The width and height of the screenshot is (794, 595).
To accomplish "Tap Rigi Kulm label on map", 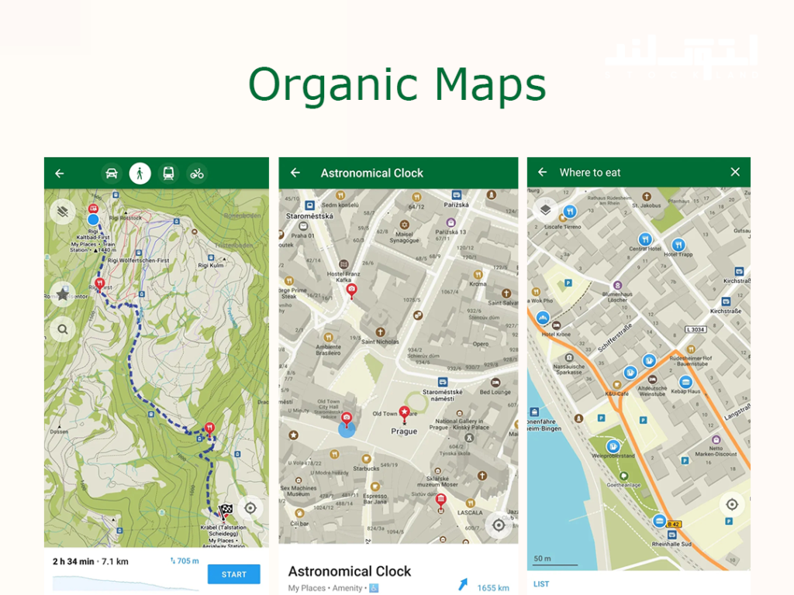I will point(211,265).
